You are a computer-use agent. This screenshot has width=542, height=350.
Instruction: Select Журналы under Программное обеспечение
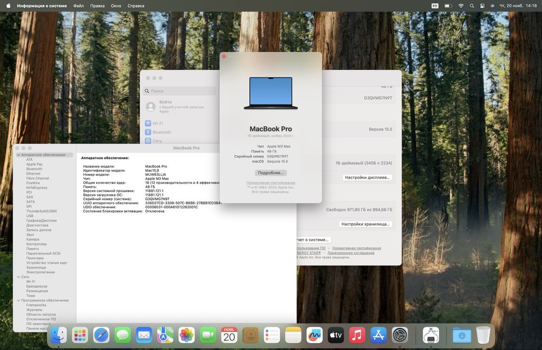tap(34, 309)
